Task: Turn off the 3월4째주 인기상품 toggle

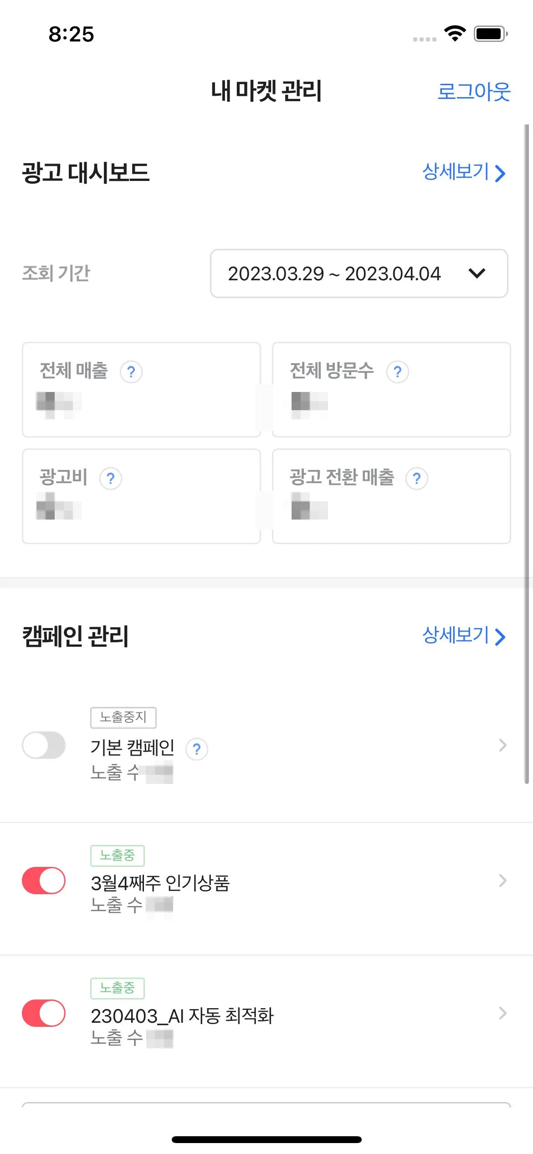Action: 44,880
